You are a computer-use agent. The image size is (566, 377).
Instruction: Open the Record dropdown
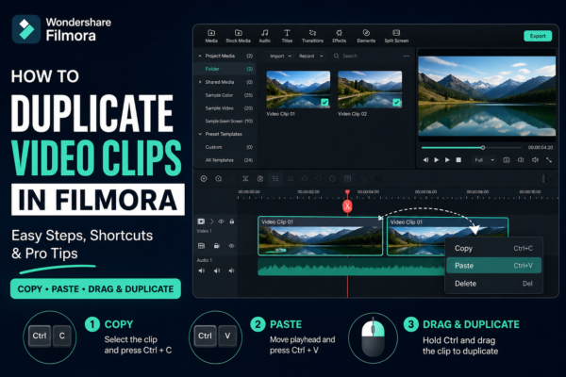(x=310, y=56)
